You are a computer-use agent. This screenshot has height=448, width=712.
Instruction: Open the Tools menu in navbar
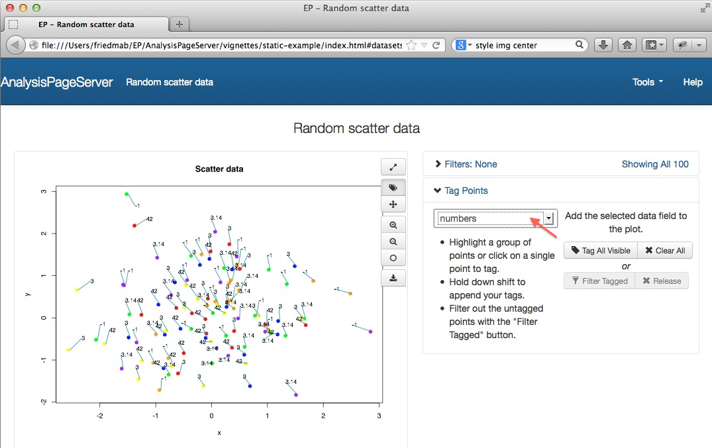pyautogui.click(x=647, y=82)
